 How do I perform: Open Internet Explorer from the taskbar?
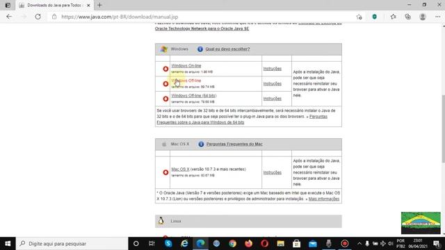pos(184,244)
